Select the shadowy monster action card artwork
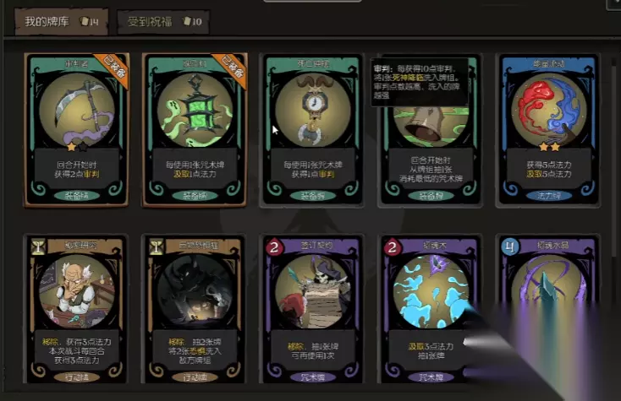 coord(195,291)
